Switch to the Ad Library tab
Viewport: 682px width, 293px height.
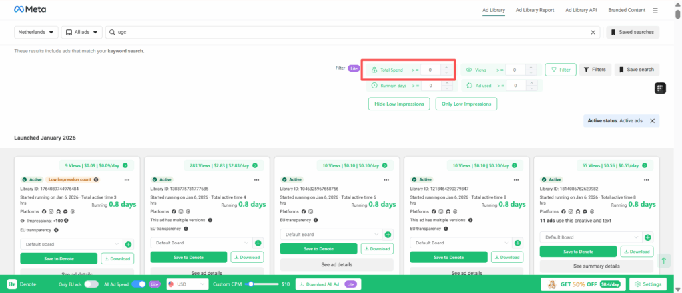tap(494, 10)
